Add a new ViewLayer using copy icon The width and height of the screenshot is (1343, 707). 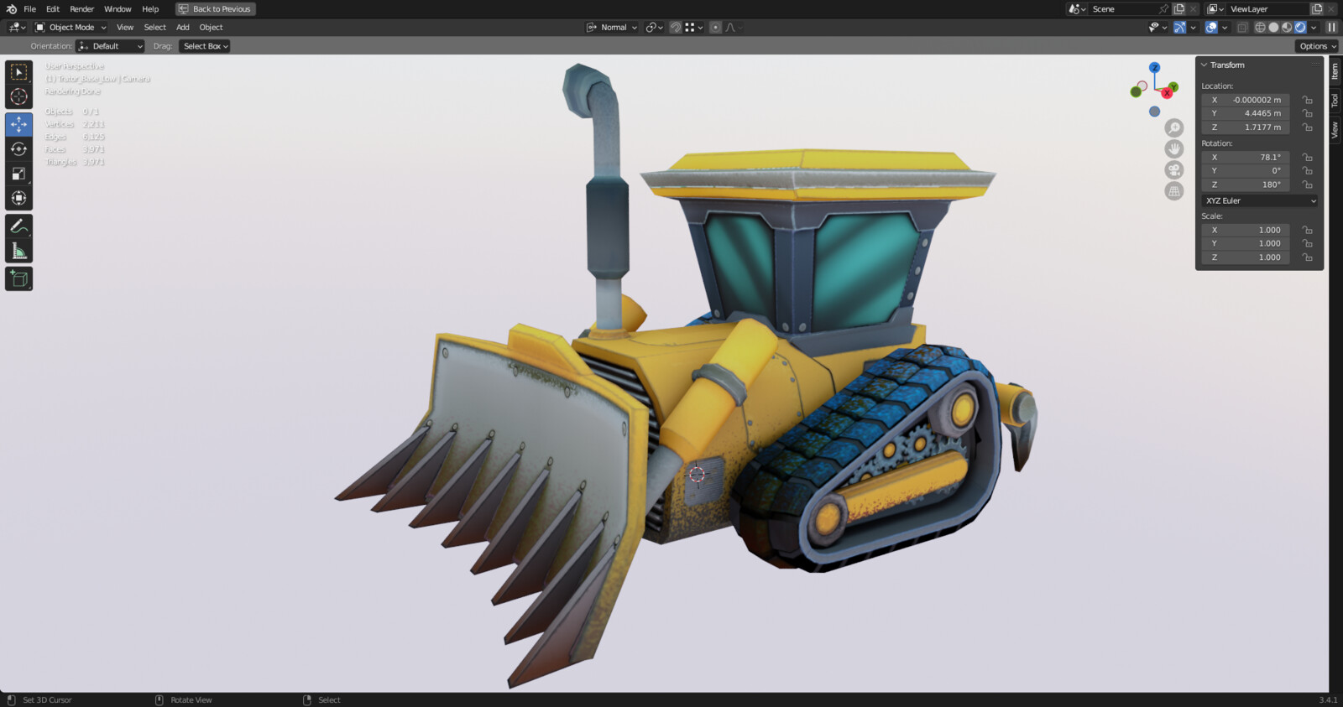1317,9
